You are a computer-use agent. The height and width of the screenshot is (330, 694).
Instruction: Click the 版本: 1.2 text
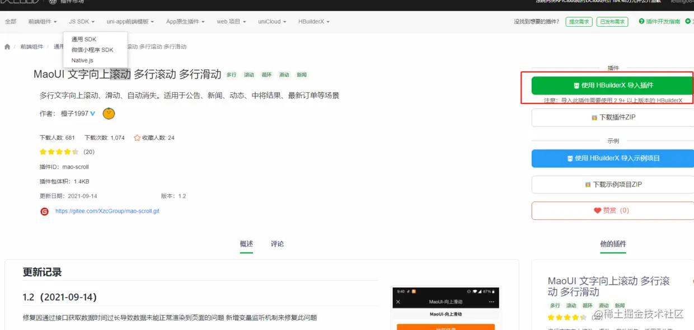point(173,196)
